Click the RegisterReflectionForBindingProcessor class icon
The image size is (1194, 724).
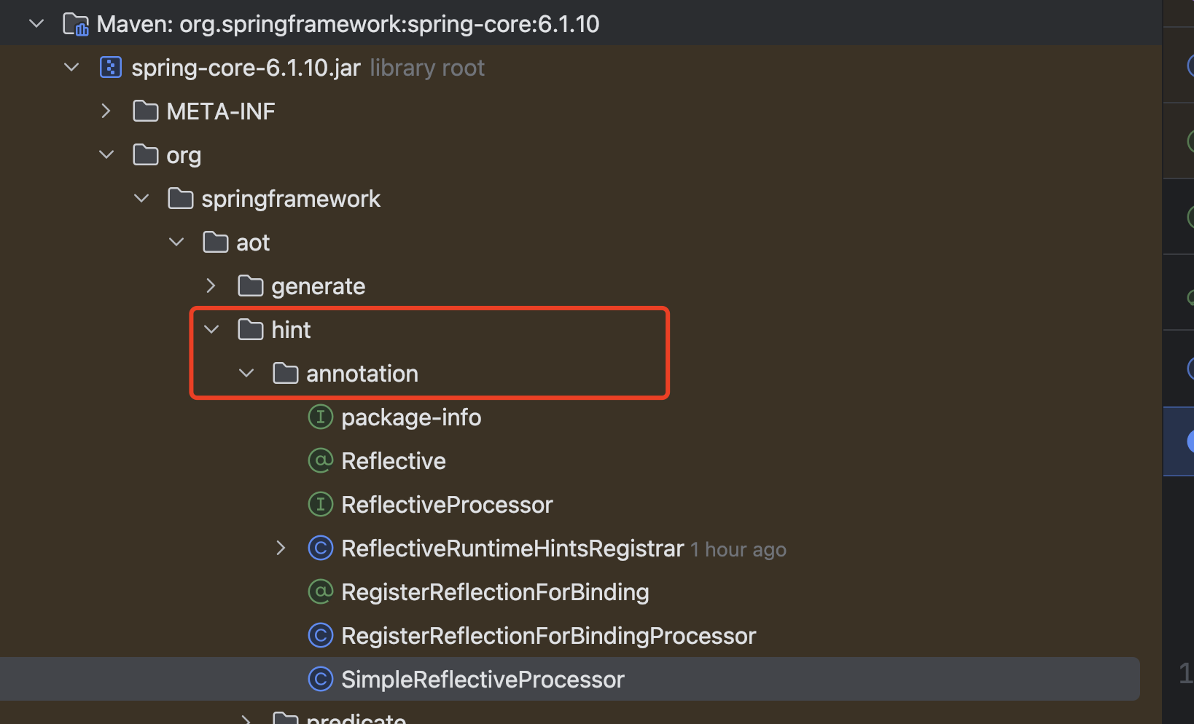pyautogui.click(x=321, y=636)
